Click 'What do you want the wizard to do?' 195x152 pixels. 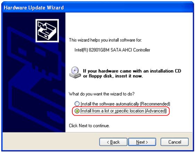[x=101, y=94]
